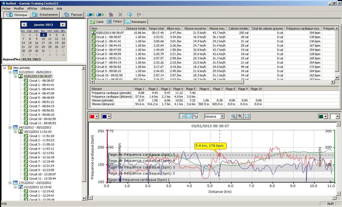Click the zoom in magnifier icon
Image resolution: width=342 pixels, height=207 pixels.
click(233, 116)
